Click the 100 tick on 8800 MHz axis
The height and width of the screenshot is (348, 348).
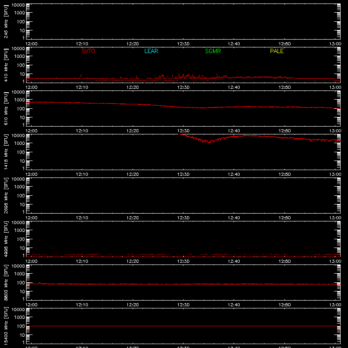(x=21, y=283)
